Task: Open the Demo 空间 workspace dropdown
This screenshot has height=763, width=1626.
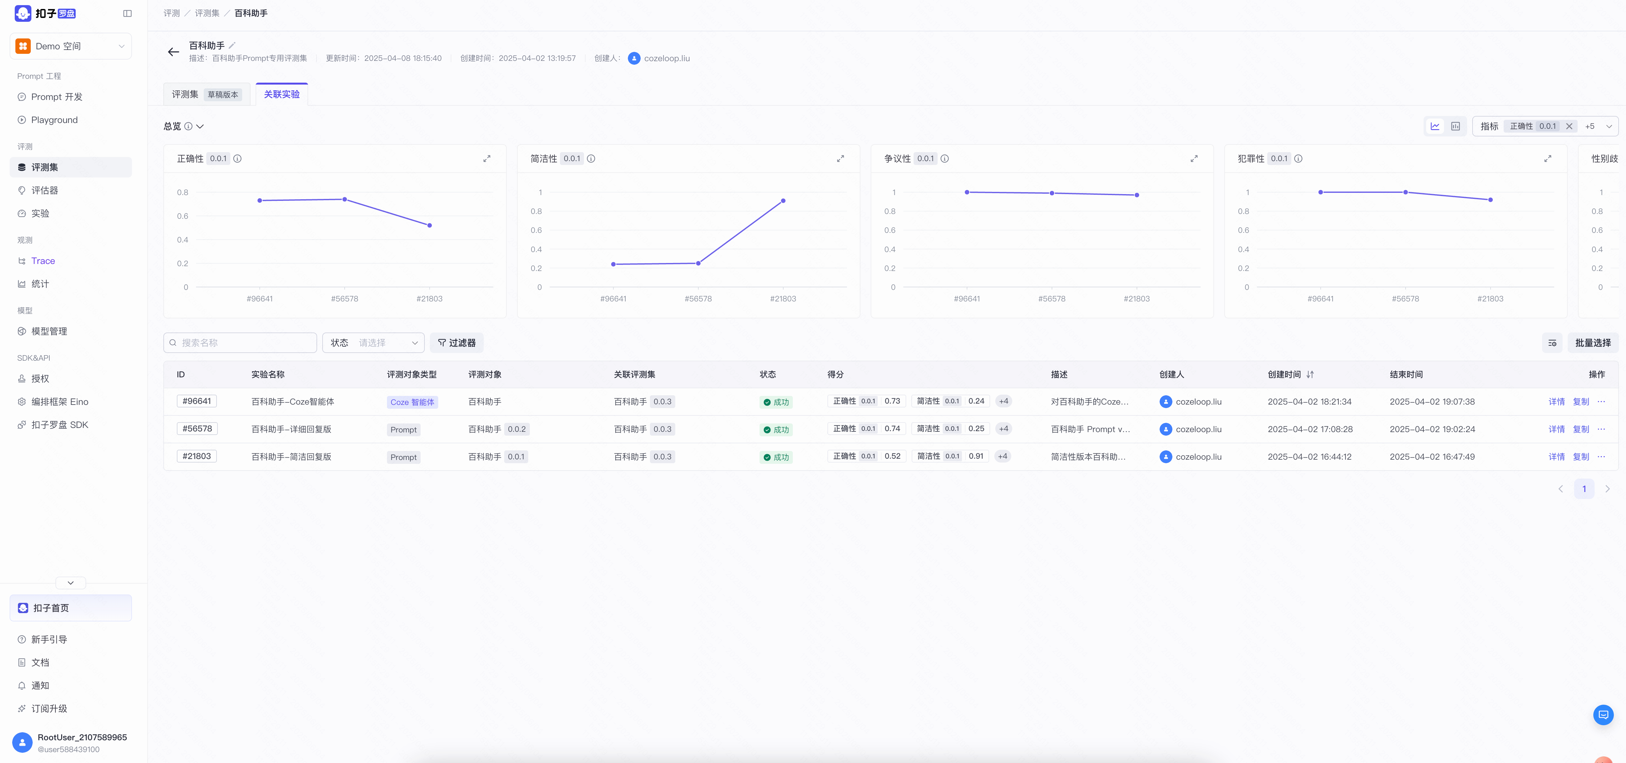Action: point(71,46)
